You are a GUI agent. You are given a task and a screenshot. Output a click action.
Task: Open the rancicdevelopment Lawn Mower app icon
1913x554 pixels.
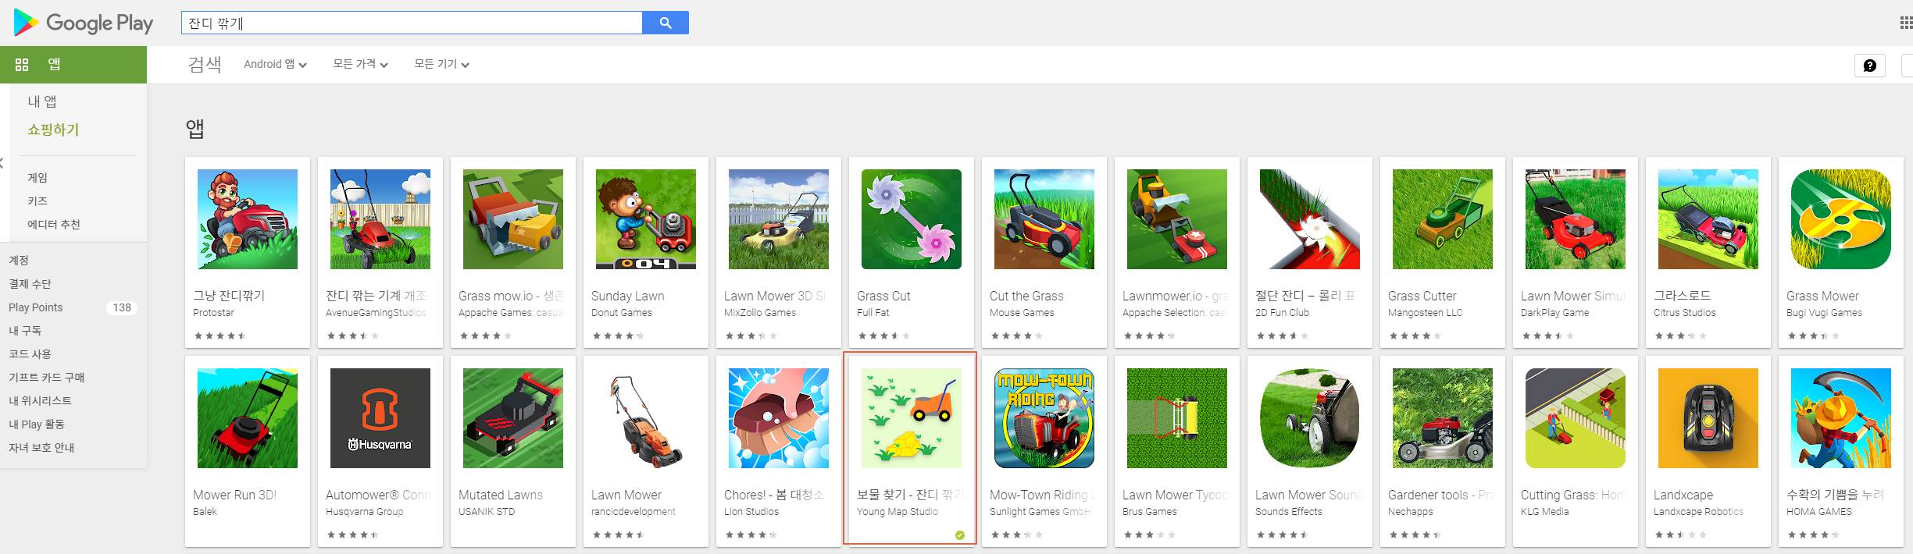pyautogui.click(x=646, y=418)
